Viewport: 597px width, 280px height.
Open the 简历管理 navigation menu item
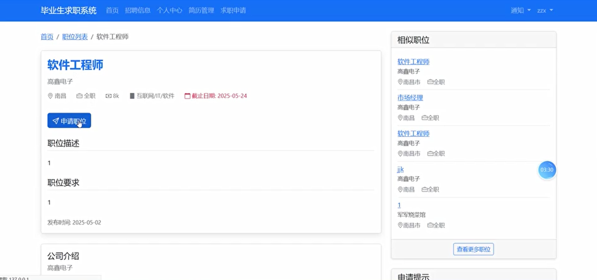click(x=201, y=10)
